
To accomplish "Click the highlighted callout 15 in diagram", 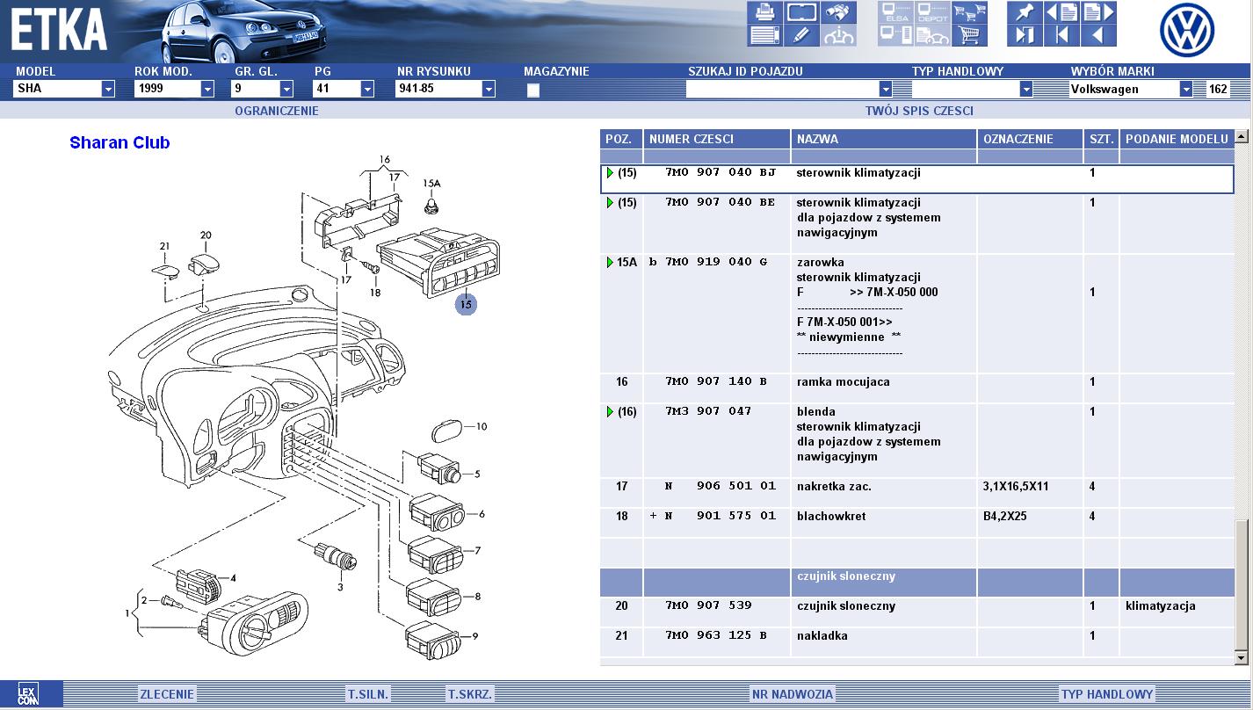I will [466, 304].
